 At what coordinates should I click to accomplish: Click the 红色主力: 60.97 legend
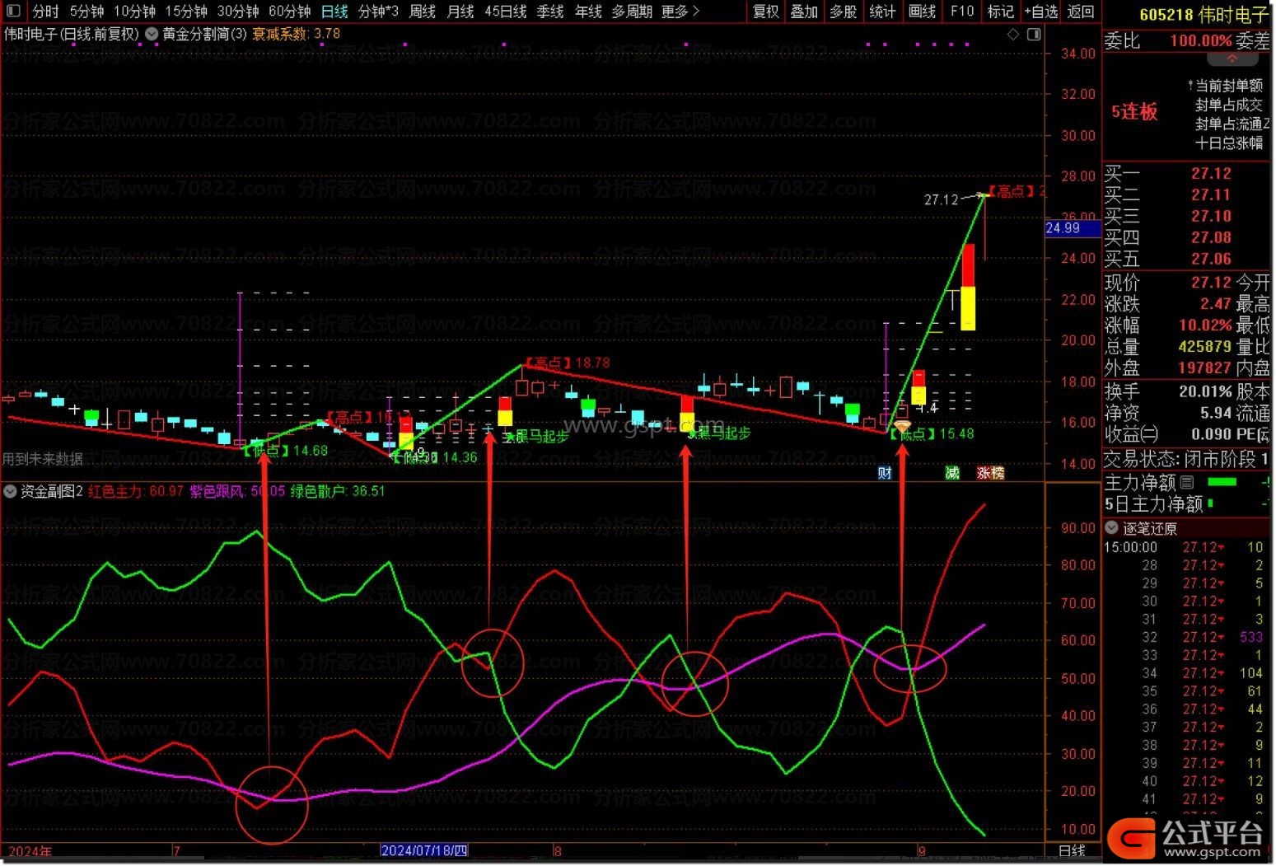[x=136, y=492]
